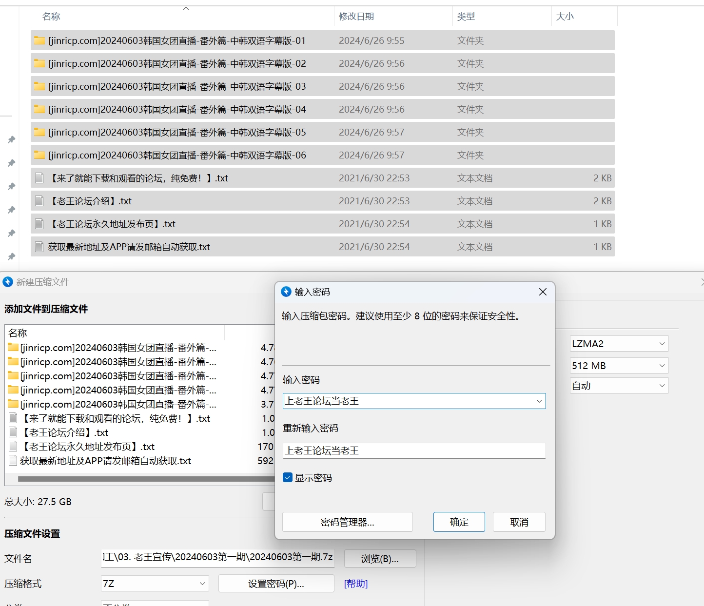The width and height of the screenshot is (704, 606).
Task: Click text file icon of 【老王论坛永久地址发布页】.txt in Explorer
Action: [x=39, y=224]
